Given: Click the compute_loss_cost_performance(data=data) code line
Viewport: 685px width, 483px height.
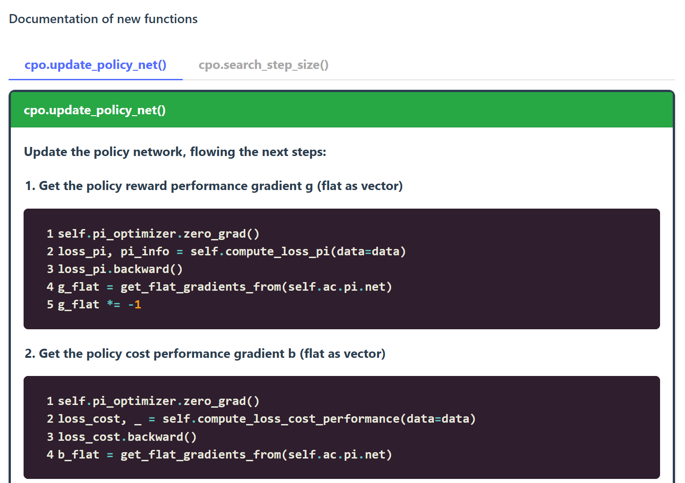Looking at the screenshot, I should pyautogui.click(x=267, y=419).
